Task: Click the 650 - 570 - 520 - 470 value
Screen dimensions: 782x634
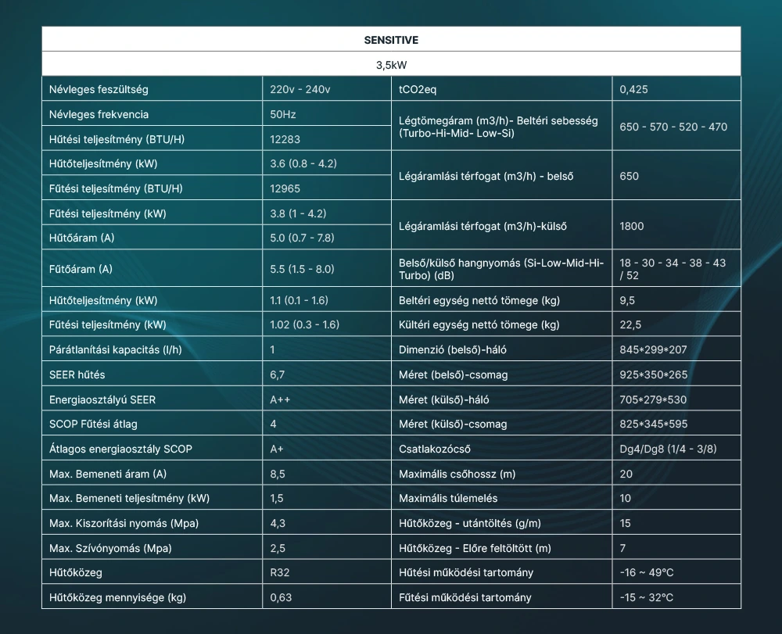Action: point(673,127)
